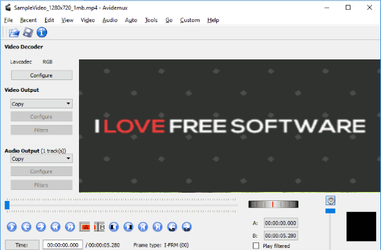Click Filters under Video Output

click(42, 130)
